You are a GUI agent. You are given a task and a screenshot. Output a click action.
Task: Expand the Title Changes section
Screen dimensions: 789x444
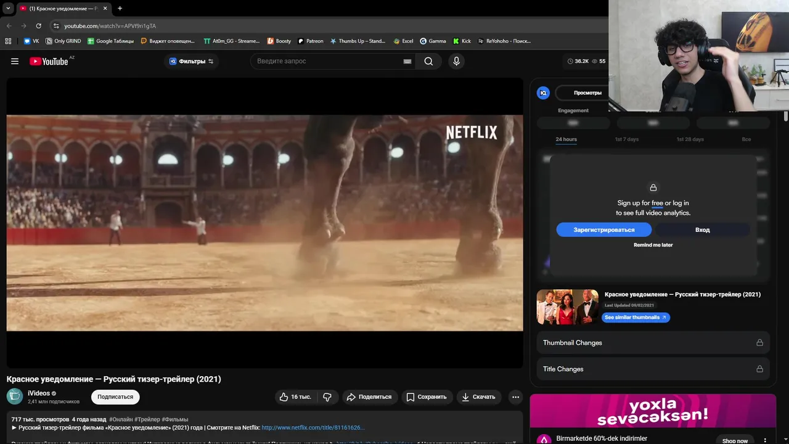(653, 369)
